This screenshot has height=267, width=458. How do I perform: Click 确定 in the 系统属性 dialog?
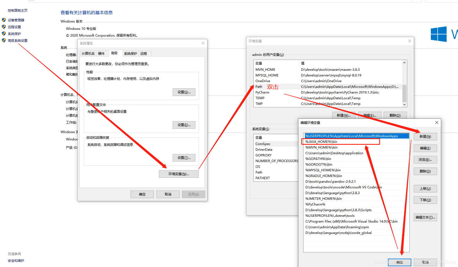point(142,194)
